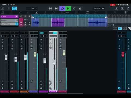Screen dimensions: 131x98
Task: Open the tools grid icon
Action: 126,13
